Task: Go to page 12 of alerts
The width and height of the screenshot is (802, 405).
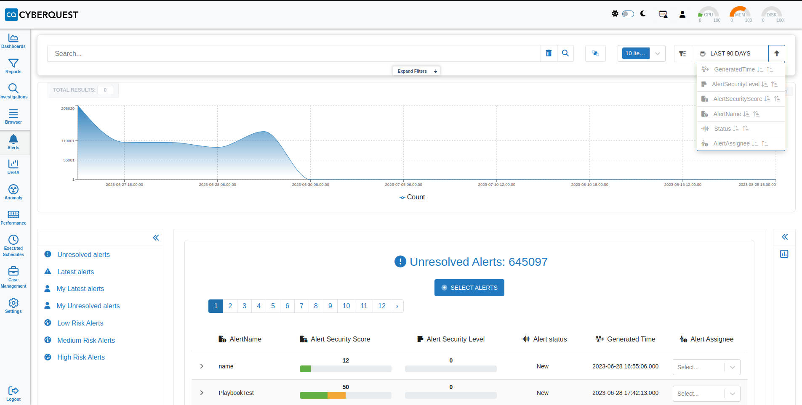Action: point(382,306)
